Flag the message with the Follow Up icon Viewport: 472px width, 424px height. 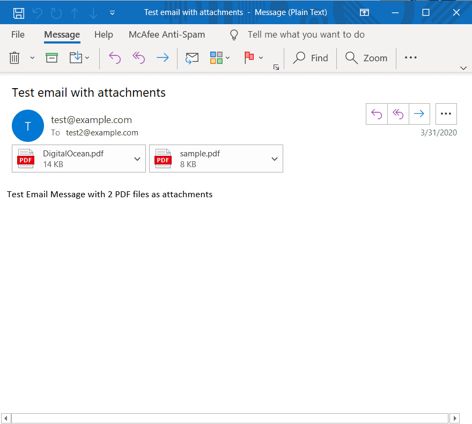click(x=249, y=58)
